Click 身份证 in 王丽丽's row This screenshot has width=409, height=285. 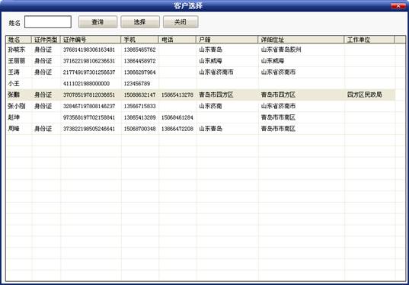click(x=43, y=61)
